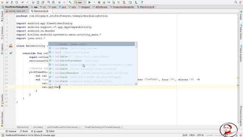Click the Search Everywhere magnifier icon

coord(236,2)
